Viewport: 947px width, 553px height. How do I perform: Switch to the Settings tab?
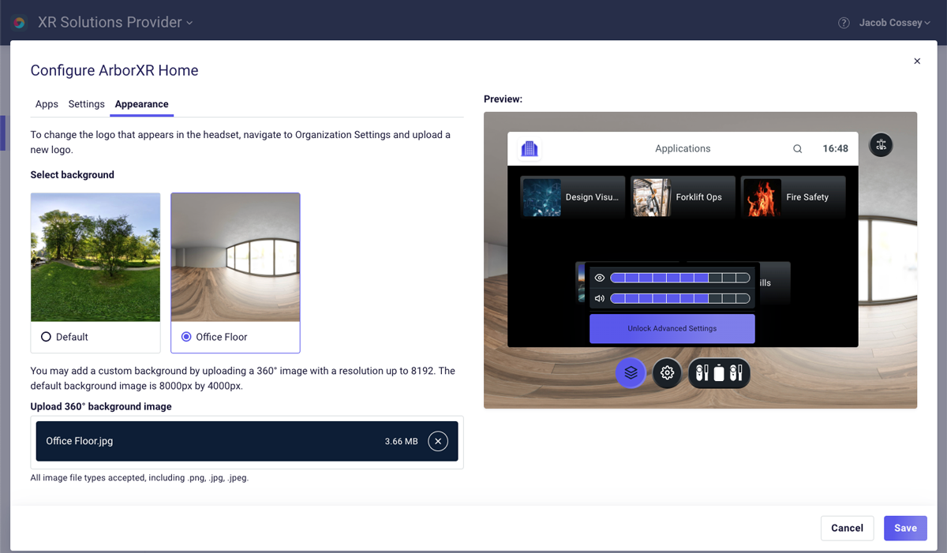coord(87,104)
